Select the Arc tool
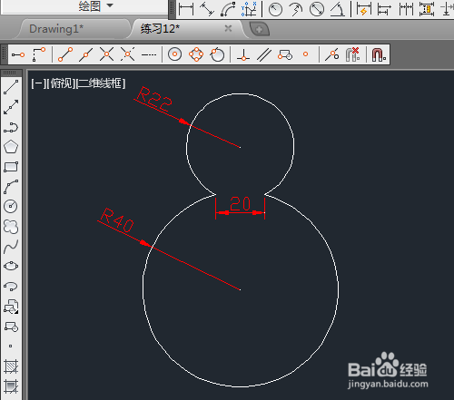The width and height of the screenshot is (454, 400). (11, 187)
